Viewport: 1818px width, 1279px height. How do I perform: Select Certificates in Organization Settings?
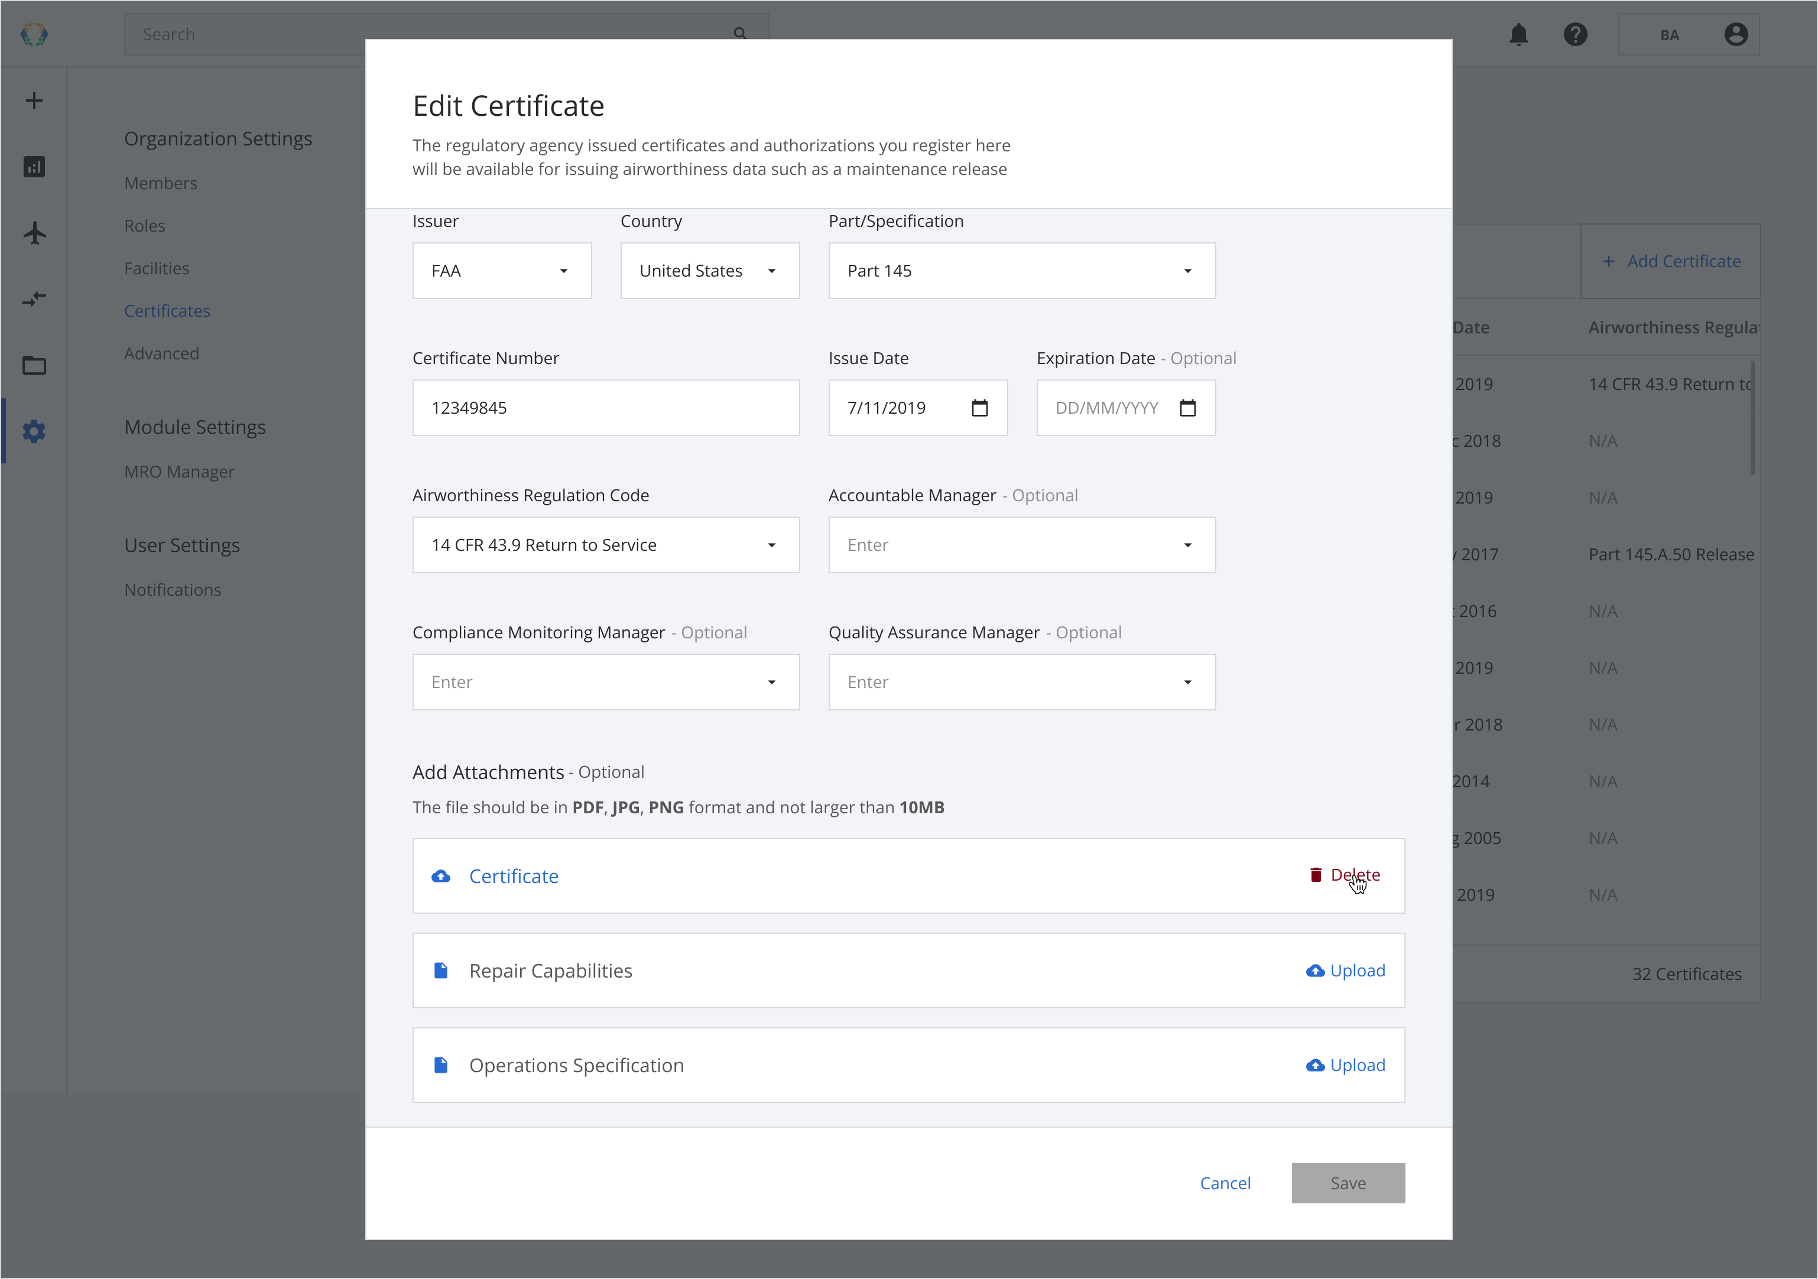(x=167, y=311)
